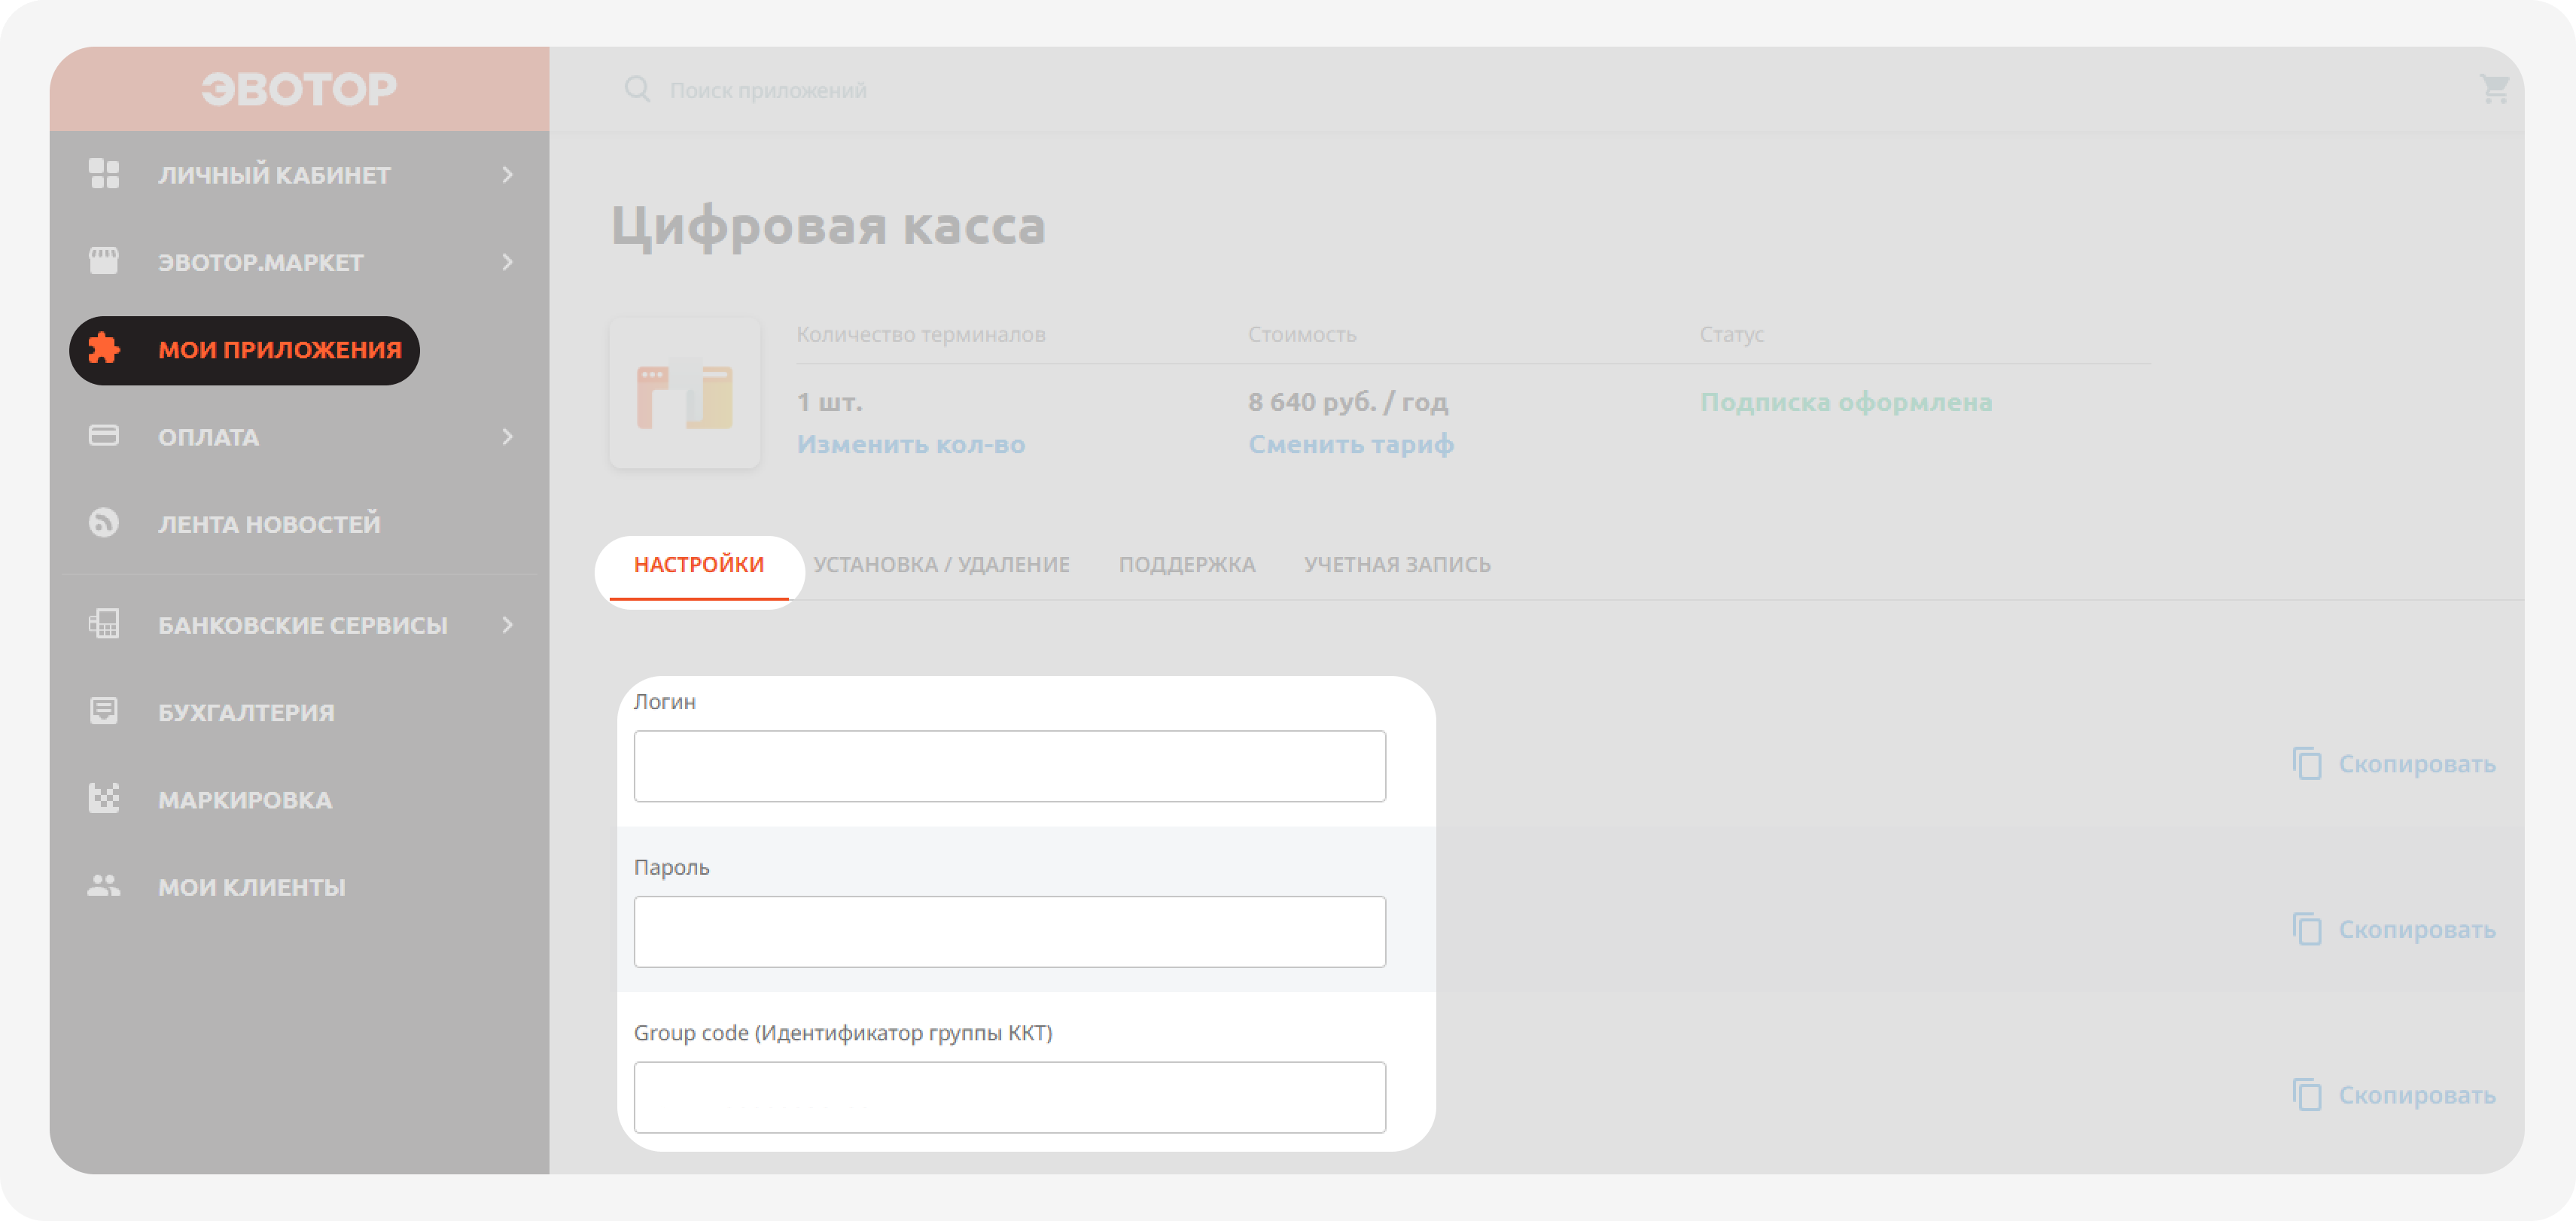Select the puzzle icon for Мои приложения
2576x1221 pixels.
(x=104, y=349)
